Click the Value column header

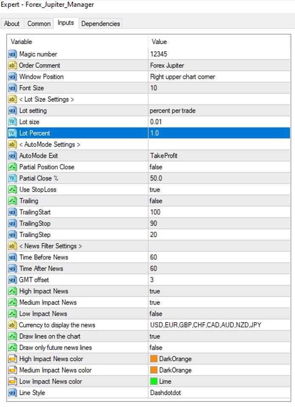click(159, 42)
